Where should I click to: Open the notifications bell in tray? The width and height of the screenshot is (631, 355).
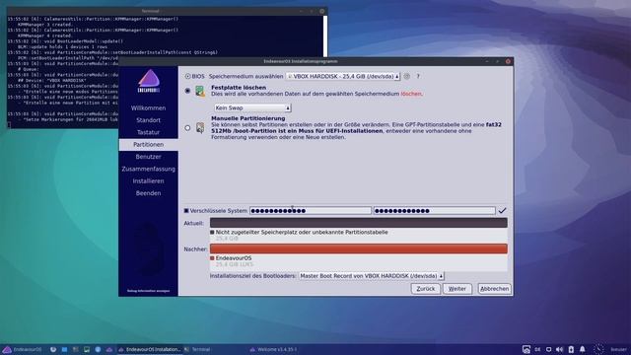tap(583, 349)
